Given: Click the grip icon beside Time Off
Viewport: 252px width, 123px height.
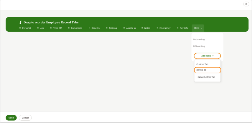Looking at the screenshot, I should point(51,28).
